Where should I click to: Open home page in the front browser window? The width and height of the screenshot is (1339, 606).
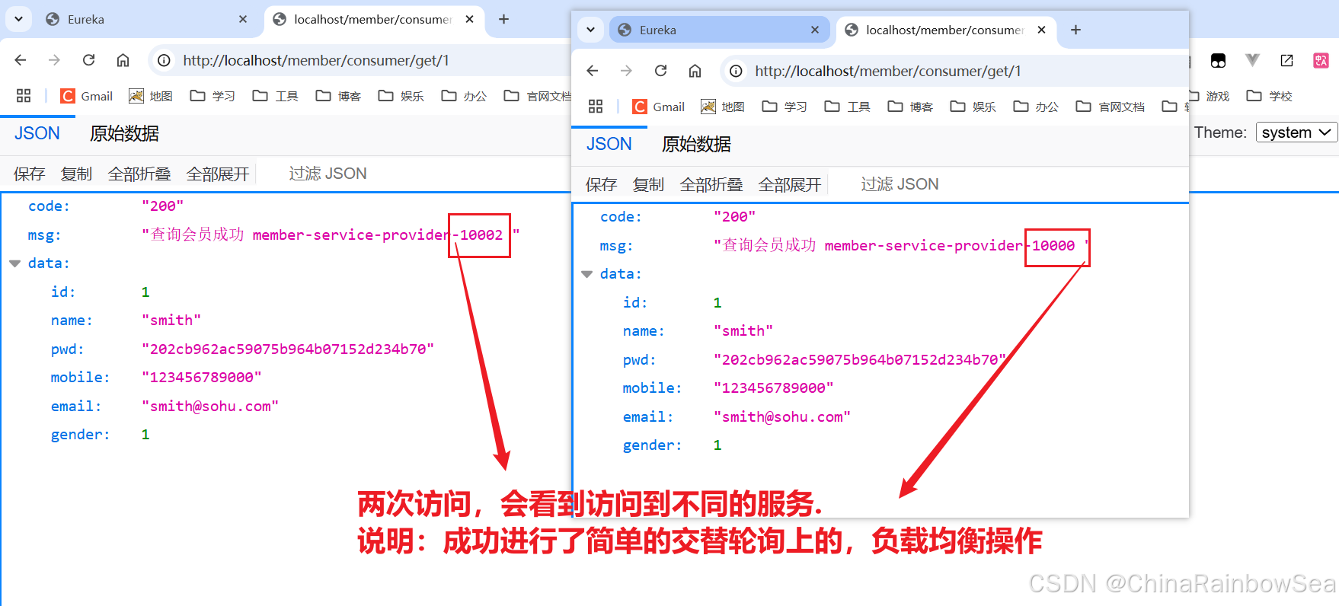(x=695, y=71)
